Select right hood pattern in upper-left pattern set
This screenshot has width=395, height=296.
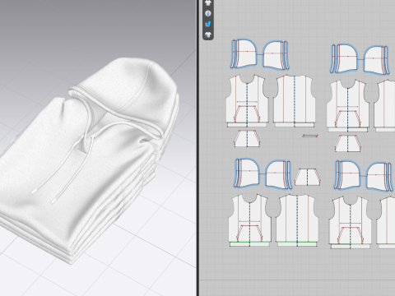273,54
